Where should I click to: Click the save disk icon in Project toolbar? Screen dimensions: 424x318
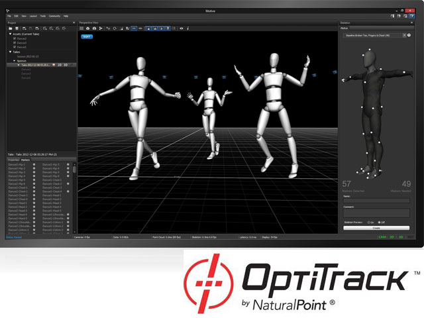pyautogui.click(x=17, y=28)
